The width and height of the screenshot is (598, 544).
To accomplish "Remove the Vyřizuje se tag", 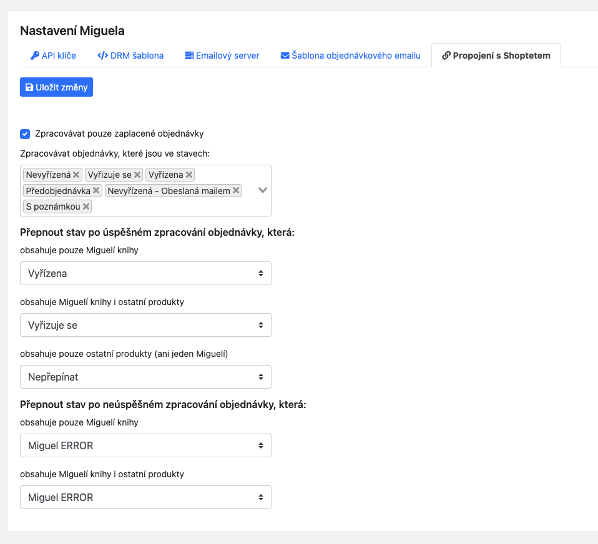I will pos(137,175).
